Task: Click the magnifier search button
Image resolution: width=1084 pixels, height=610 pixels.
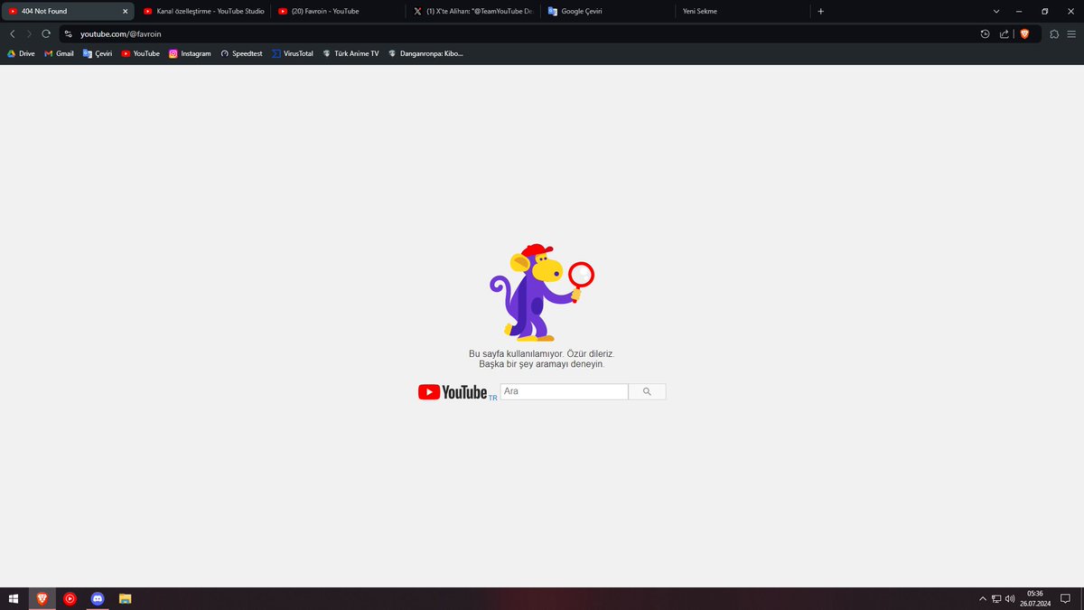Action: click(647, 391)
